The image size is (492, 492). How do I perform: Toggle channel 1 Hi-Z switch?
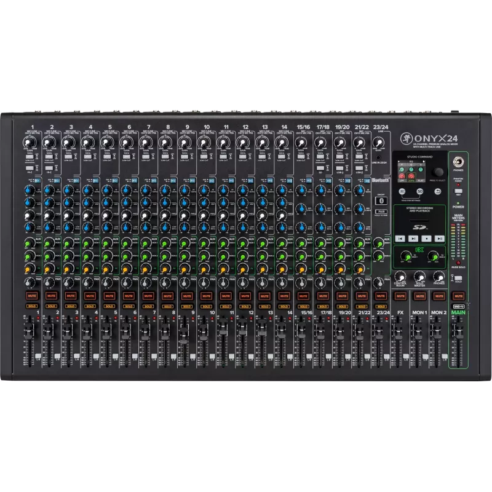[30, 168]
